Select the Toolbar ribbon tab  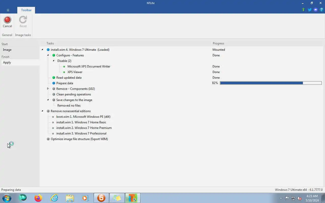pyautogui.click(x=26, y=10)
